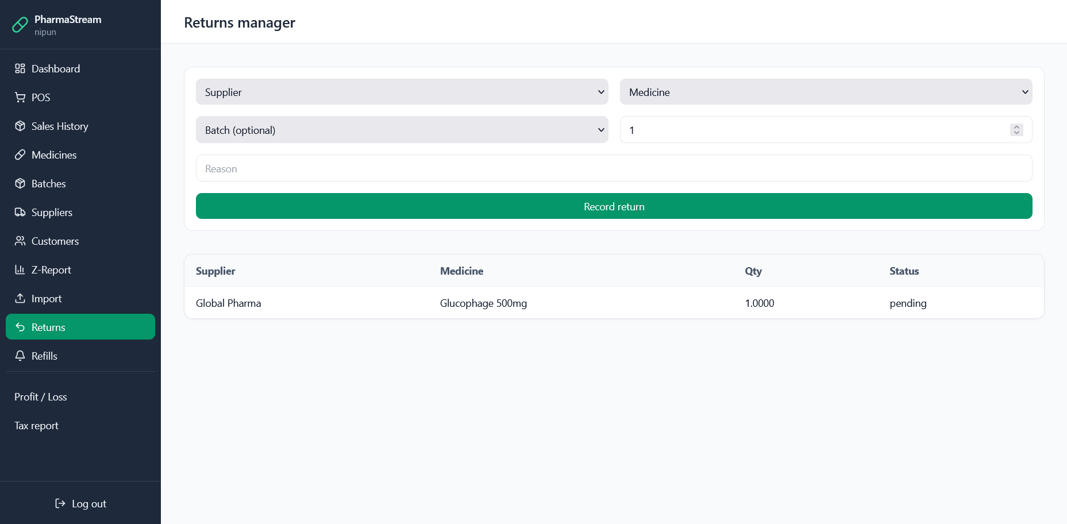
Task: Click the Medicines pill icon in sidebar
Action: (20, 155)
